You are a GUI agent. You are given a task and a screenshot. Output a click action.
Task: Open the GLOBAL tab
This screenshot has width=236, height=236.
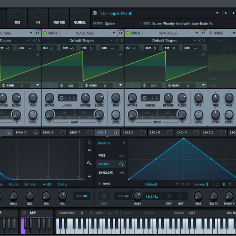80,18
